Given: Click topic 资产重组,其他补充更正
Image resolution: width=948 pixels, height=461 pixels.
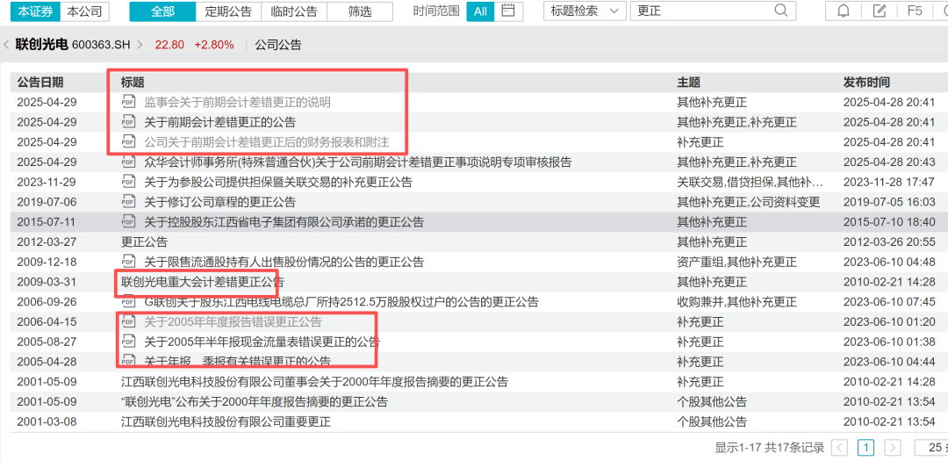Looking at the screenshot, I should click(737, 262).
